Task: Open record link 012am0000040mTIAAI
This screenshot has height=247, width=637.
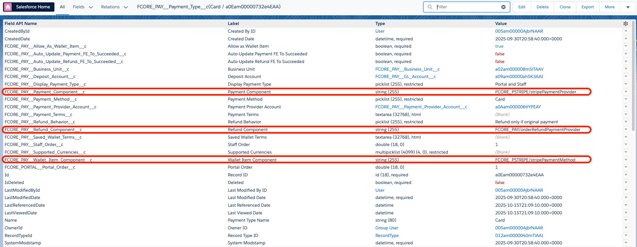Action: pyautogui.click(x=519, y=236)
